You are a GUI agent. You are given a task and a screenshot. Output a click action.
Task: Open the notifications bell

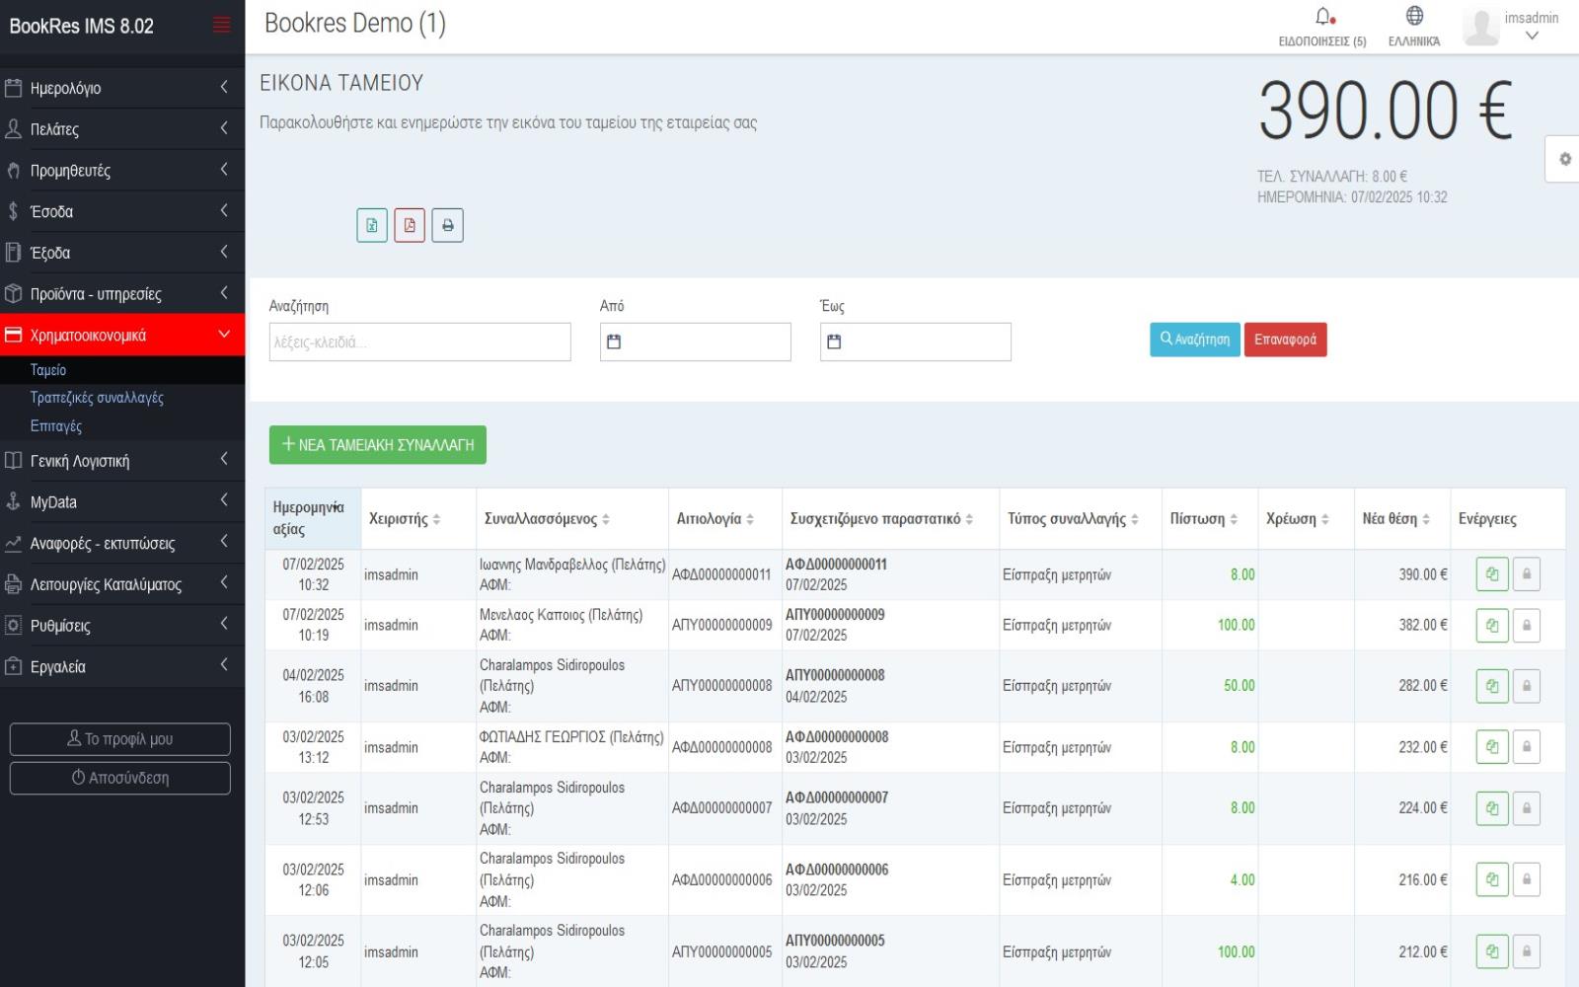tap(1322, 17)
